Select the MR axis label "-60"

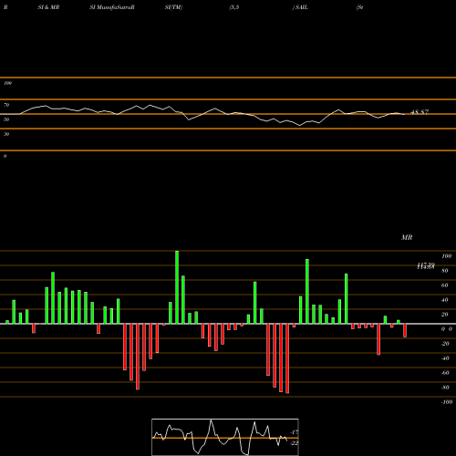[x=445, y=373]
